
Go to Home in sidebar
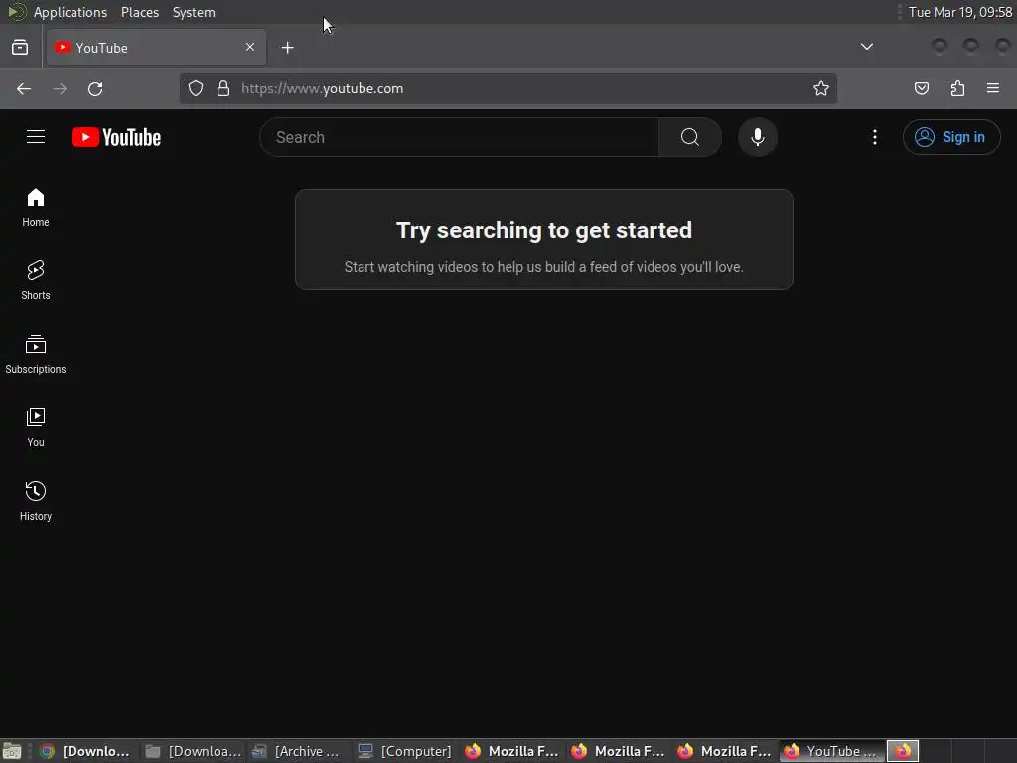click(x=36, y=207)
